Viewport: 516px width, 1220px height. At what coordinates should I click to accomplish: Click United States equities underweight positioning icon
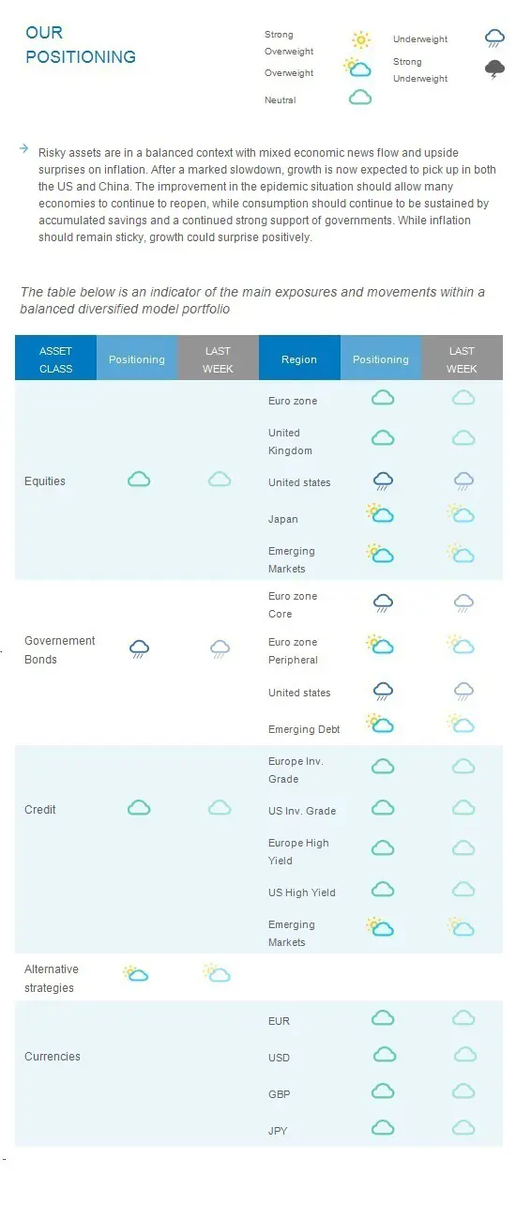tap(383, 481)
